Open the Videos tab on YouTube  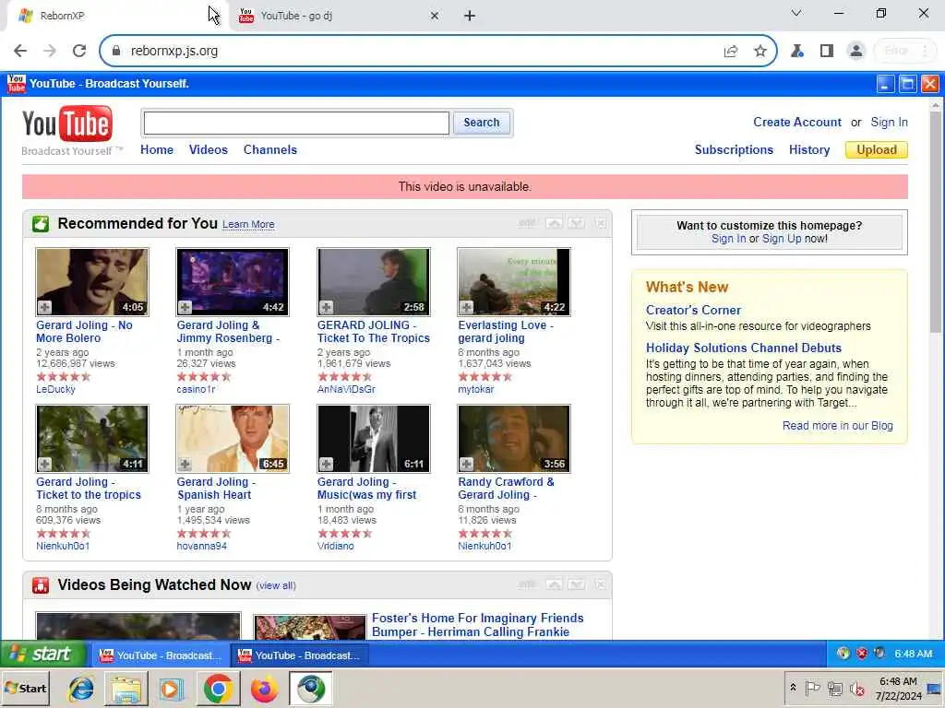pyautogui.click(x=209, y=150)
